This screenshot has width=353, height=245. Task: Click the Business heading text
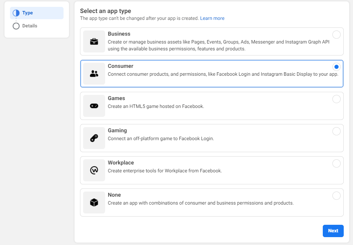(x=119, y=34)
